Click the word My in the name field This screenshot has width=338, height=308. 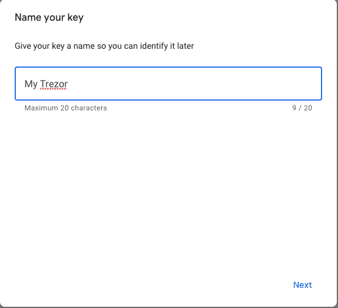[x=31, y=84]
